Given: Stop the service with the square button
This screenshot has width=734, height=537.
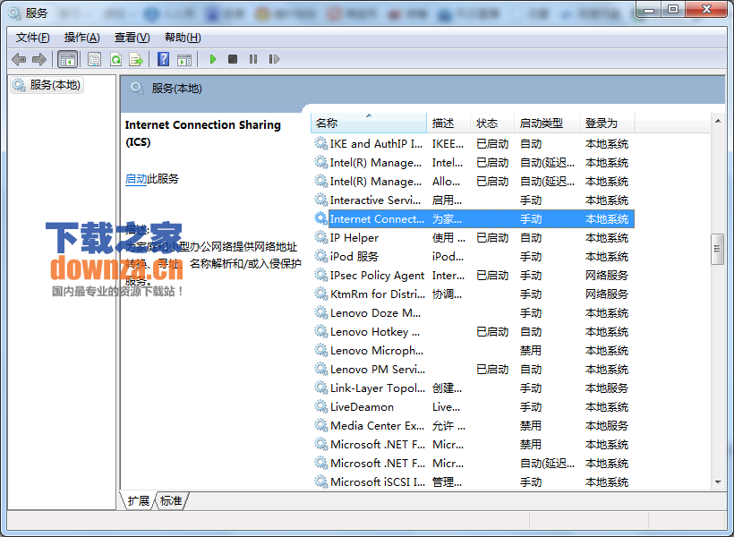Looking at the screenshot, I should tap(233, 59).
